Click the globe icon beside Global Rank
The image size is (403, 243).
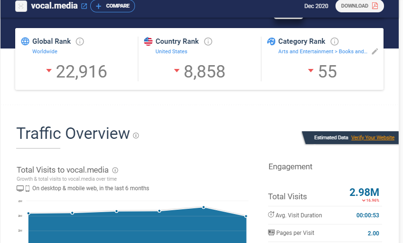[25, 41]
